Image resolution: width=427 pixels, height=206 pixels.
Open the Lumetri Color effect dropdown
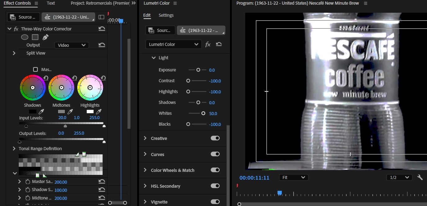coord(173,44)
